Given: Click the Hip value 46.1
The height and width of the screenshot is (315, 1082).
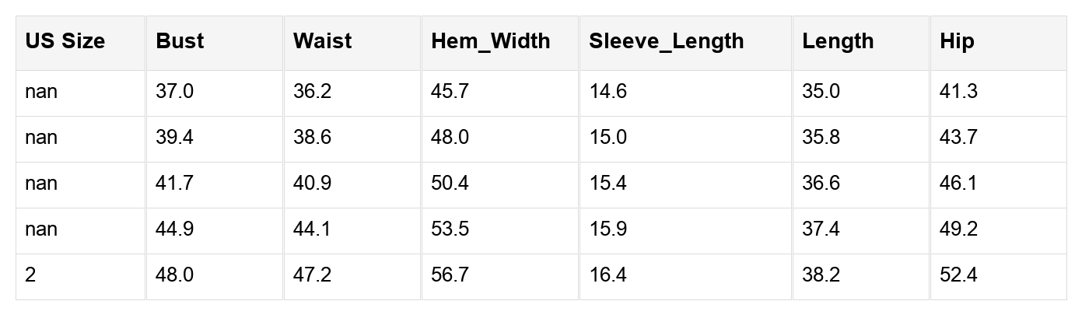Looking at the screenshot, I should [958, 184].
